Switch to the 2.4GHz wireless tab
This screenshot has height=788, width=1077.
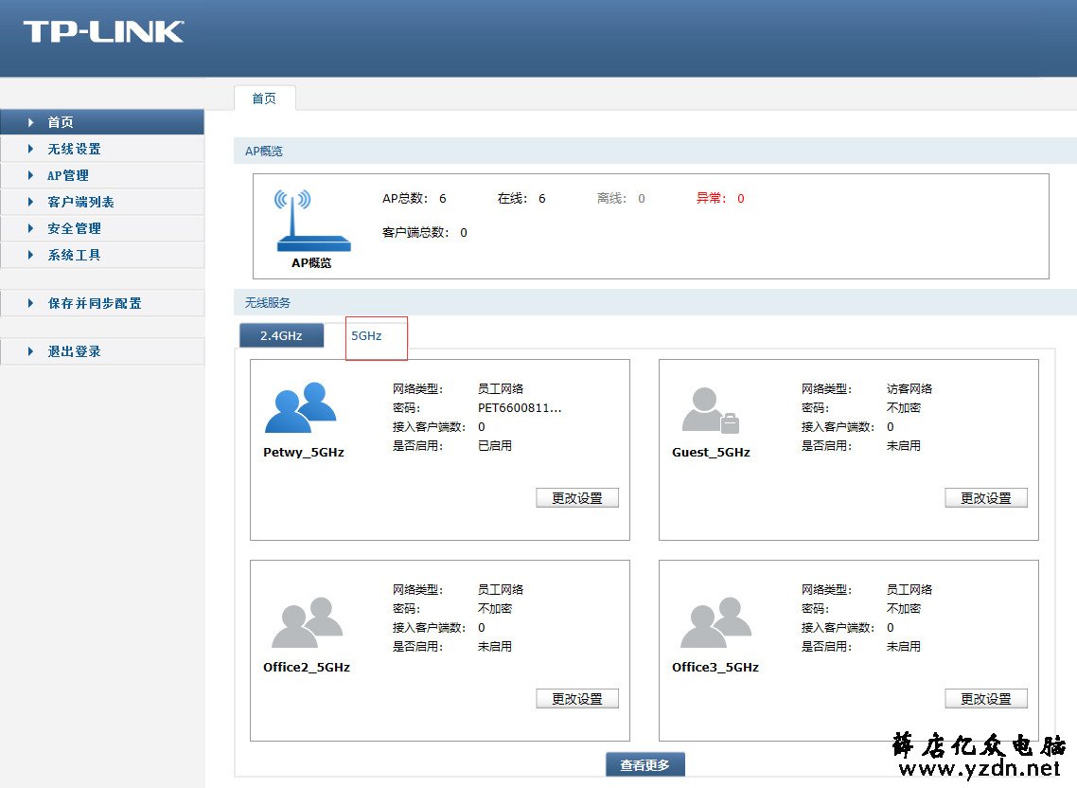coord(282,335)
